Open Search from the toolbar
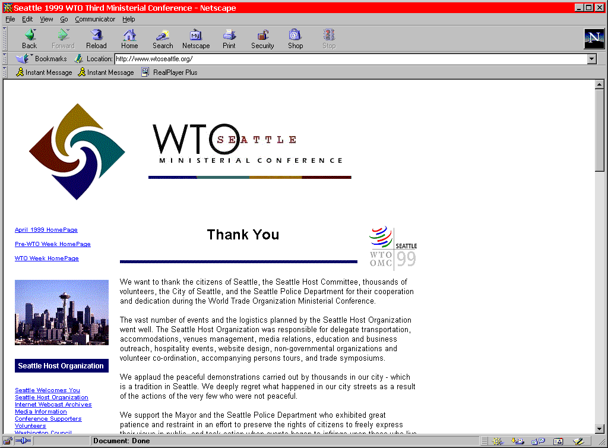The image size is (608, 448). tap(163, 39)
